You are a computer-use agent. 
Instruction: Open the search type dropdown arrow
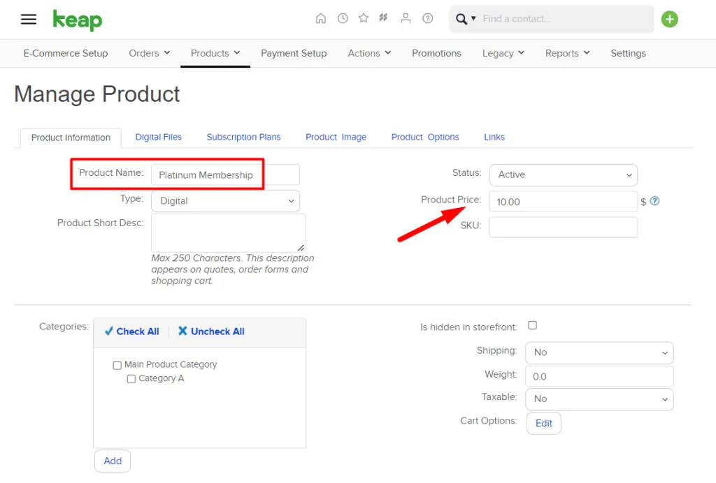pos(473,19)
